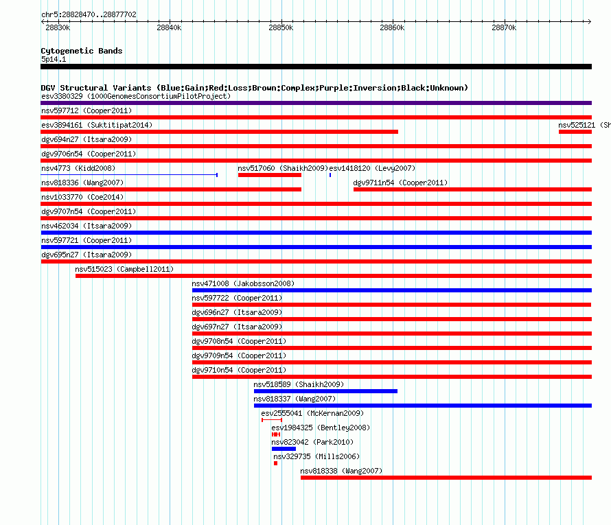Open dgv696n27 (Itsara2009) label
The width and height of the screenshot is (611, 525).
237,312
